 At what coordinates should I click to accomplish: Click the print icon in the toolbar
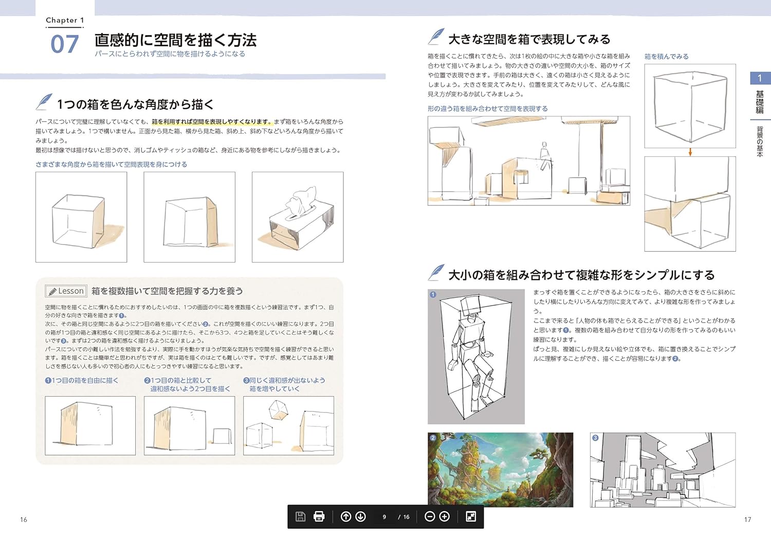point(319,516)
